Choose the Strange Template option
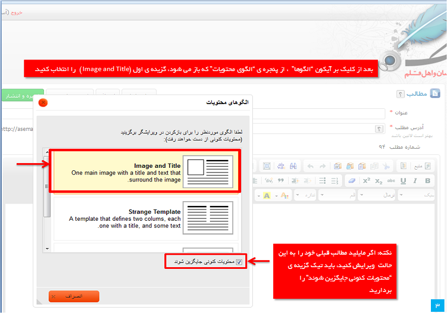 [x=146, y=218]
